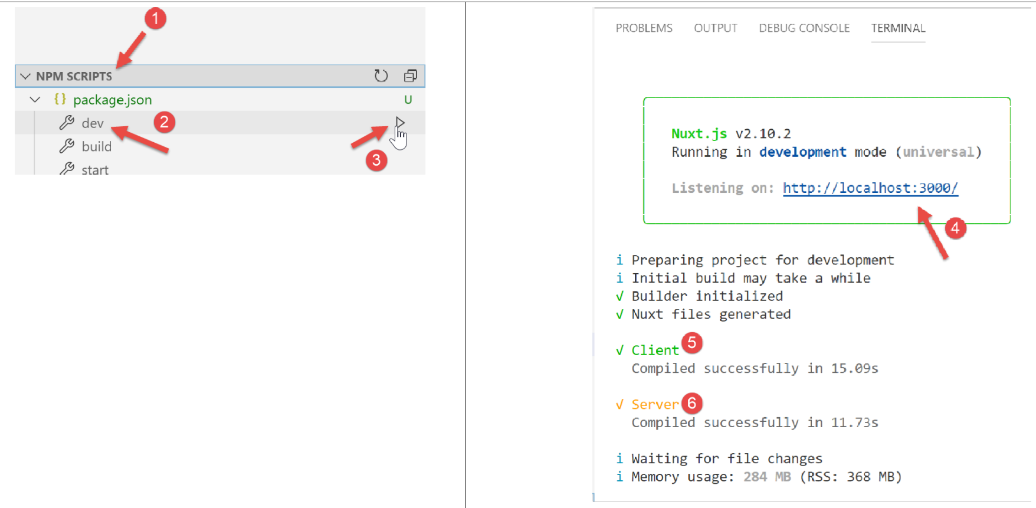
Task: Select the Terminal tab
Action: [898, 28]
